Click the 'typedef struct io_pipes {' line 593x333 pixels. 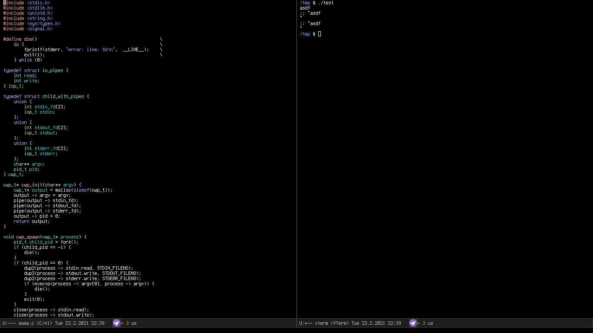tap(36, 70)
